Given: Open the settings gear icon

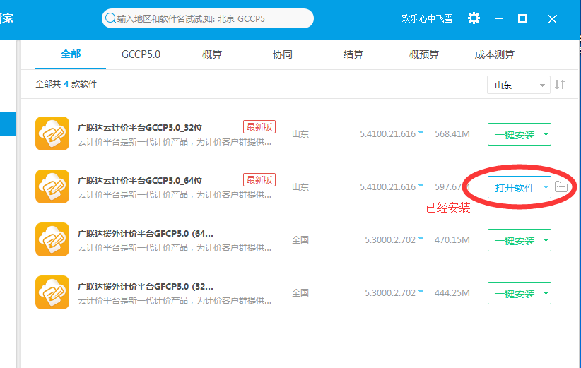Looking at the screenshot, I should click(x=474, y=18).
